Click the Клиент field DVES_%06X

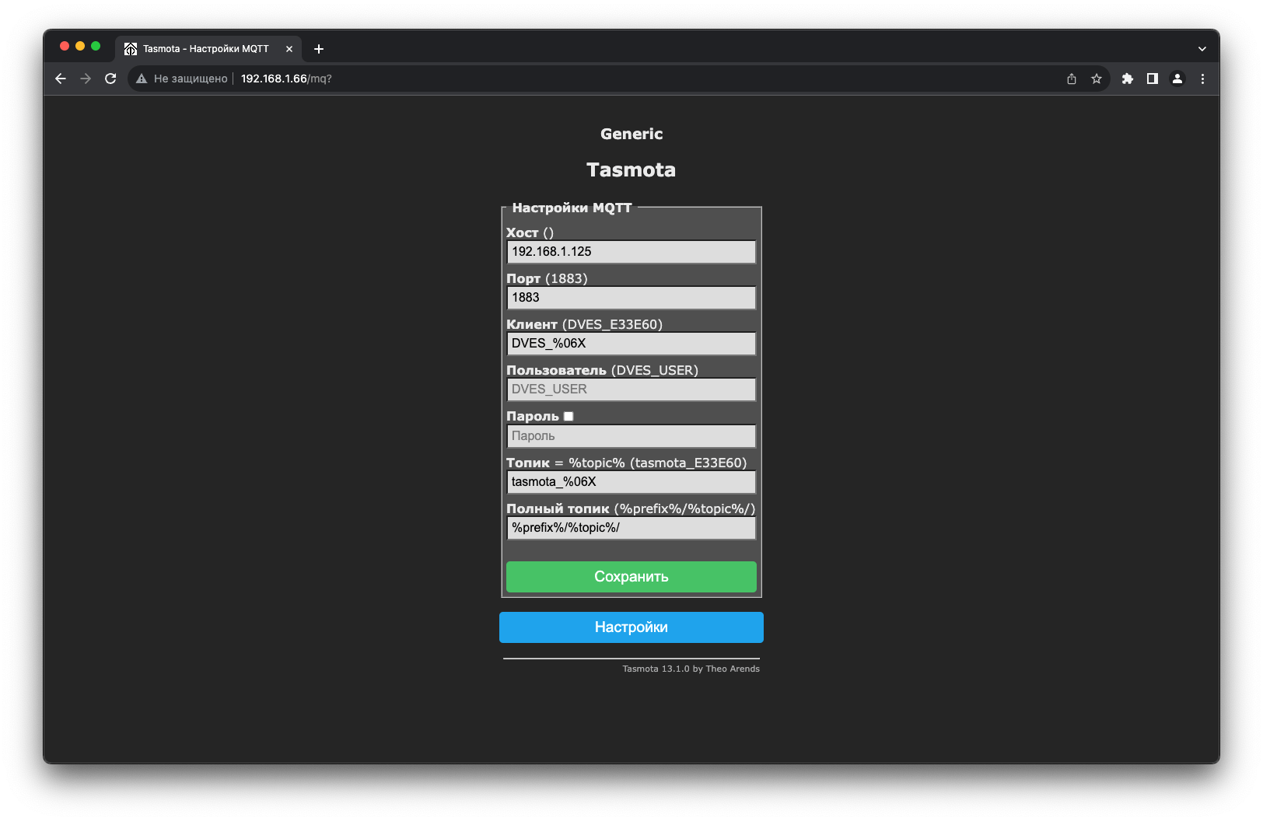point(631,344)
